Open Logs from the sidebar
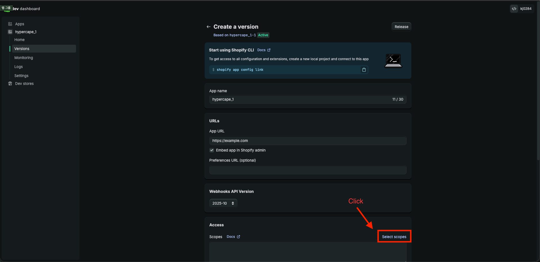540x262 pixels. tap(18, 67)
